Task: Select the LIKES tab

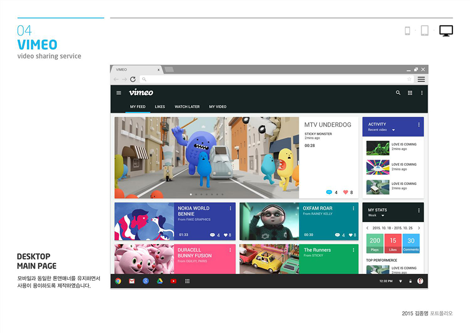Action: 160,107
